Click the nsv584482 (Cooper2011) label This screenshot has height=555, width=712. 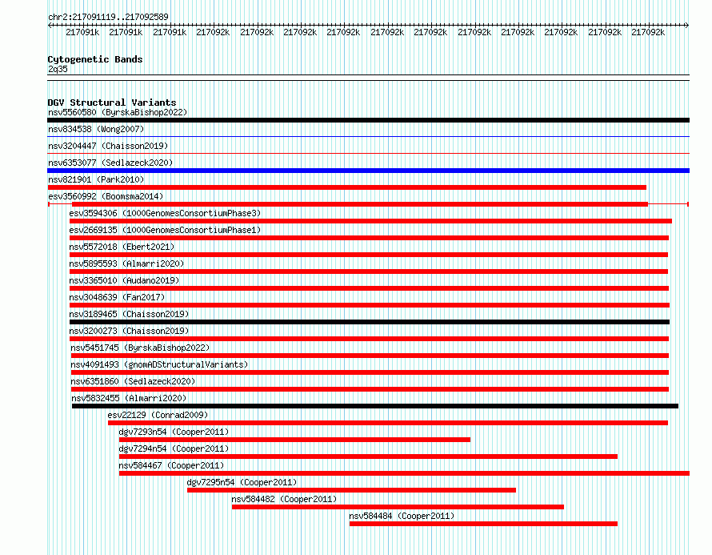pos(284,499)
